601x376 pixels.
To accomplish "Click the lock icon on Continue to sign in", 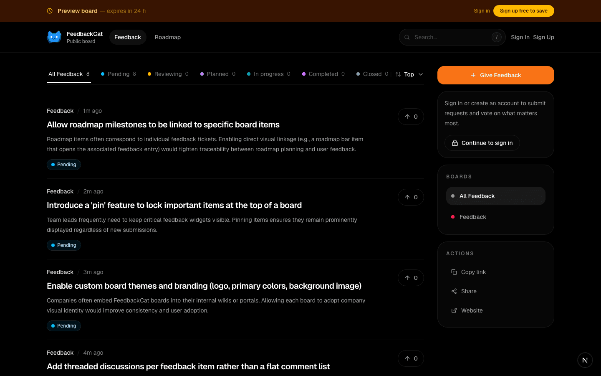I will (x=455, y=143).
